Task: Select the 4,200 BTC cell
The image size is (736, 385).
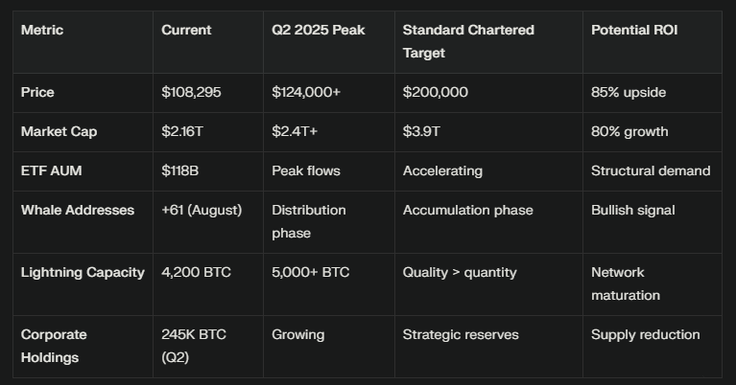Action: tap(197, 272)
